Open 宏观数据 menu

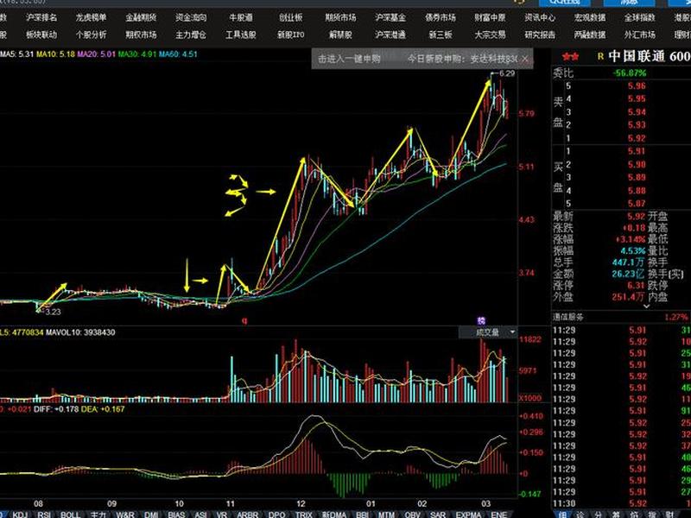[x=590, y=18]
